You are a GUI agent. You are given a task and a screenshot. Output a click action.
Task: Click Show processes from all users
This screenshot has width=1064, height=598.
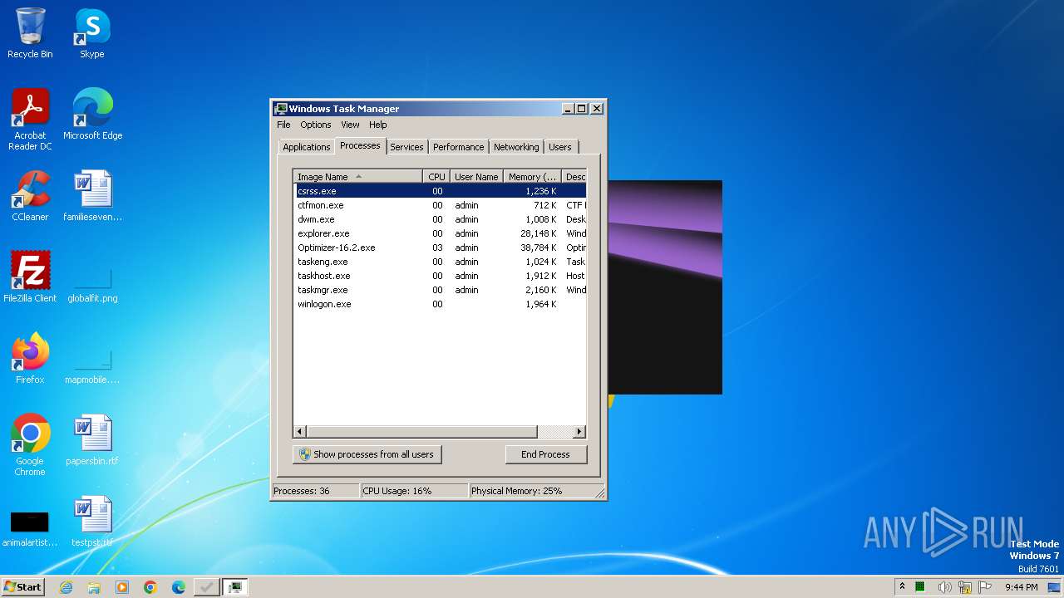pos(367,454)
